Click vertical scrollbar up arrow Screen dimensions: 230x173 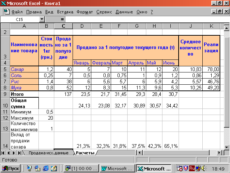(227, 28)
